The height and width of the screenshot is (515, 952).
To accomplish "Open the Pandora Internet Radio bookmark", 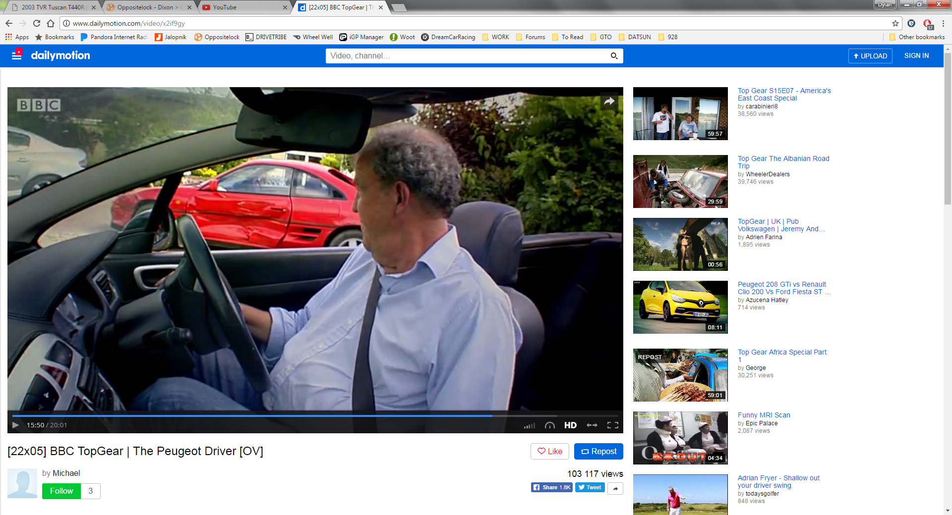I will [114, 37].
